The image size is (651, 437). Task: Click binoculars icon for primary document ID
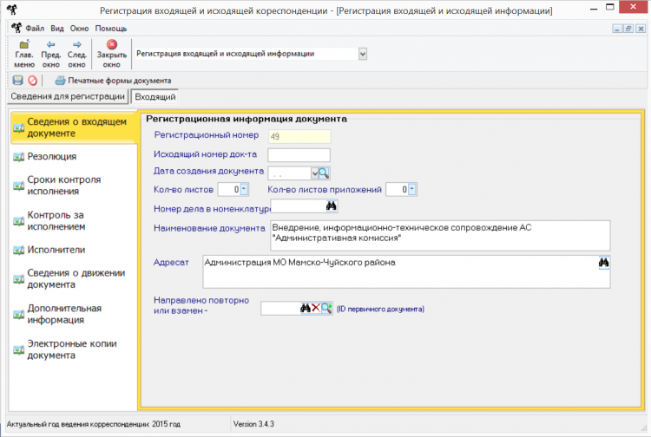pyautogui.click(x=306, y=308)
